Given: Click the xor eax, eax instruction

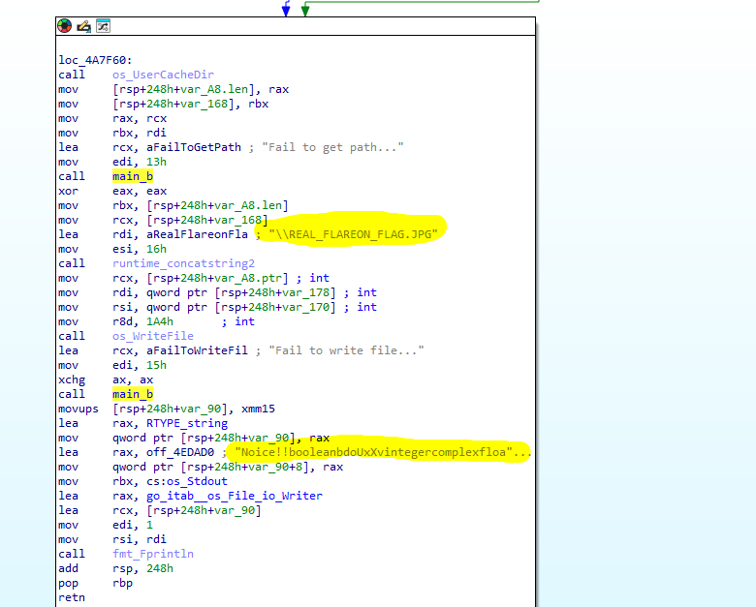Looking at the screenshot, I should (x=112, y=191).
